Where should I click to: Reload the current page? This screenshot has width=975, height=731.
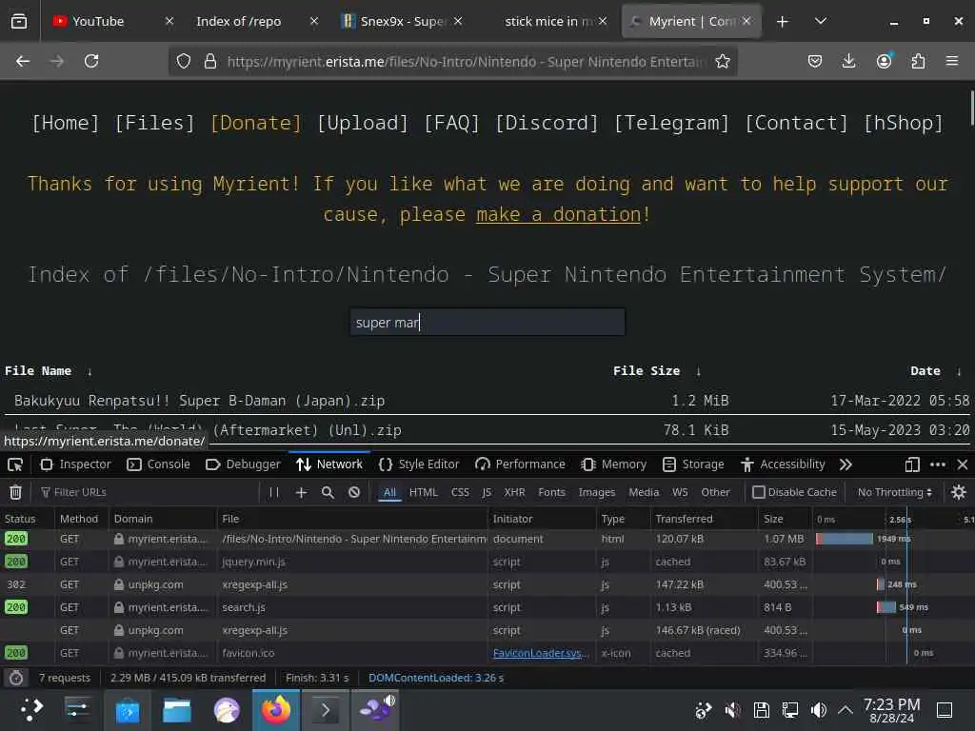pos(91,61)
